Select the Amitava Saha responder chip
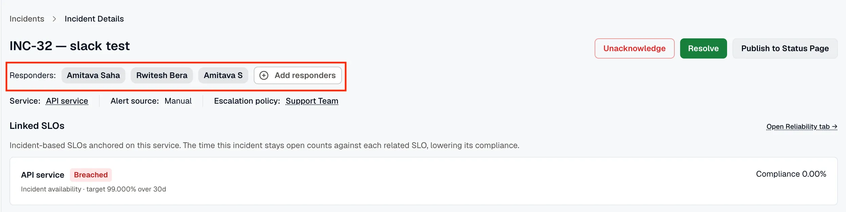This screenshot has height=212, width=846. (93, 75)
